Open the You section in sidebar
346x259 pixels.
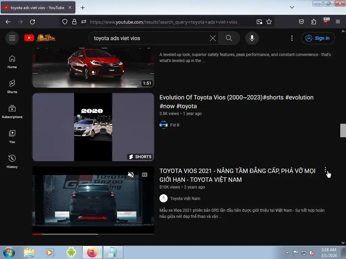pyautogui.click(x=12, y=137)
